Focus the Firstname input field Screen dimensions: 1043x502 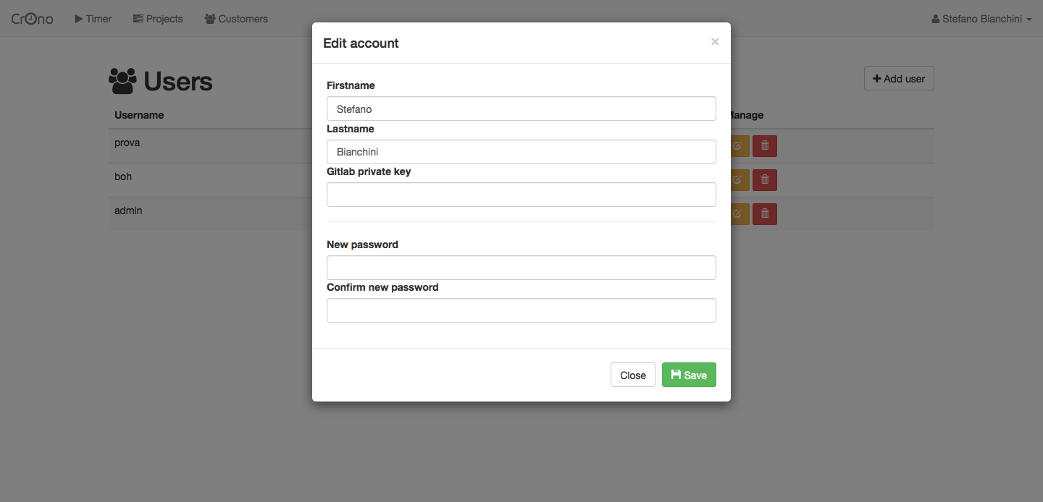521,109
